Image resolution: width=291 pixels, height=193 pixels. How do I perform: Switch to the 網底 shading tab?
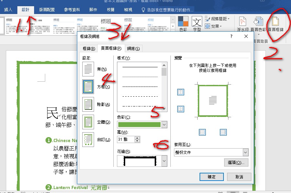point(133,48)
